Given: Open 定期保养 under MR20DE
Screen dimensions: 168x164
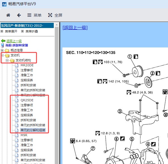Looking at the screenshot, I should tap(27, 80).
